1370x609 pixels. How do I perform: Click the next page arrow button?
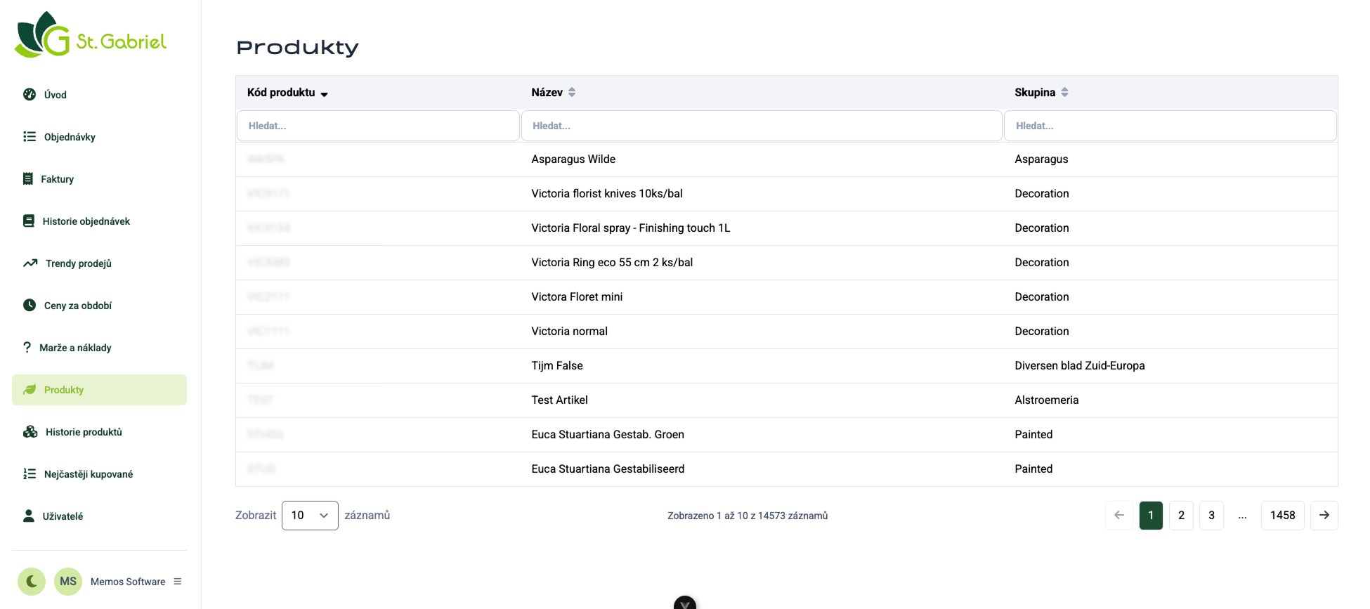[x=1324, y=516]
